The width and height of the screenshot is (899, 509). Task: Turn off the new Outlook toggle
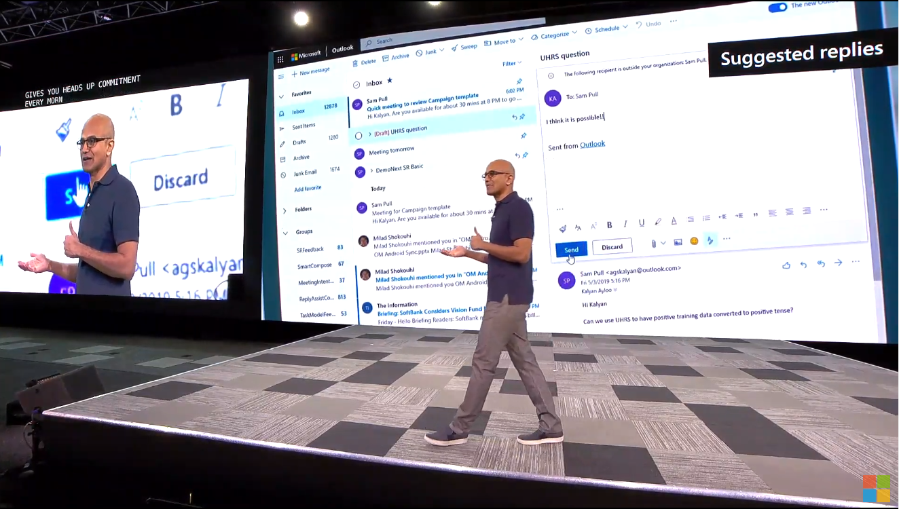tap(777, 7)
